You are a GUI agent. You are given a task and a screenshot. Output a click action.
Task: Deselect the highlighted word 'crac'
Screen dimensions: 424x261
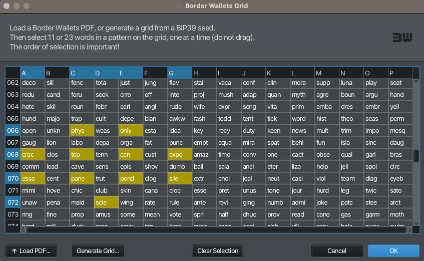[x=33, y=155]
